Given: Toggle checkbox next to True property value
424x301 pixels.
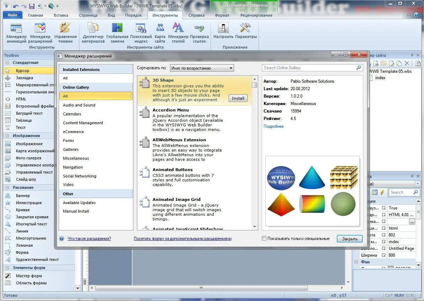Looking at the screenshot, I should pos(383,208).
